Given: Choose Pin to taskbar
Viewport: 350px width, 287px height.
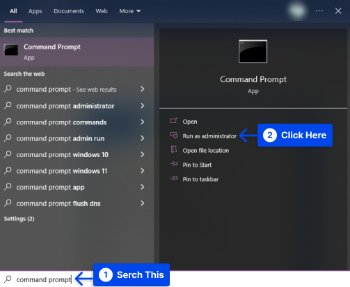Looking at the screenshot, I should 200,179.
